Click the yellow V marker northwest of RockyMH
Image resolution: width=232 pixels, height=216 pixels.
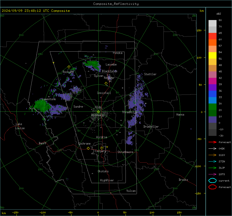pyautogui.click(x=54, y=63)
